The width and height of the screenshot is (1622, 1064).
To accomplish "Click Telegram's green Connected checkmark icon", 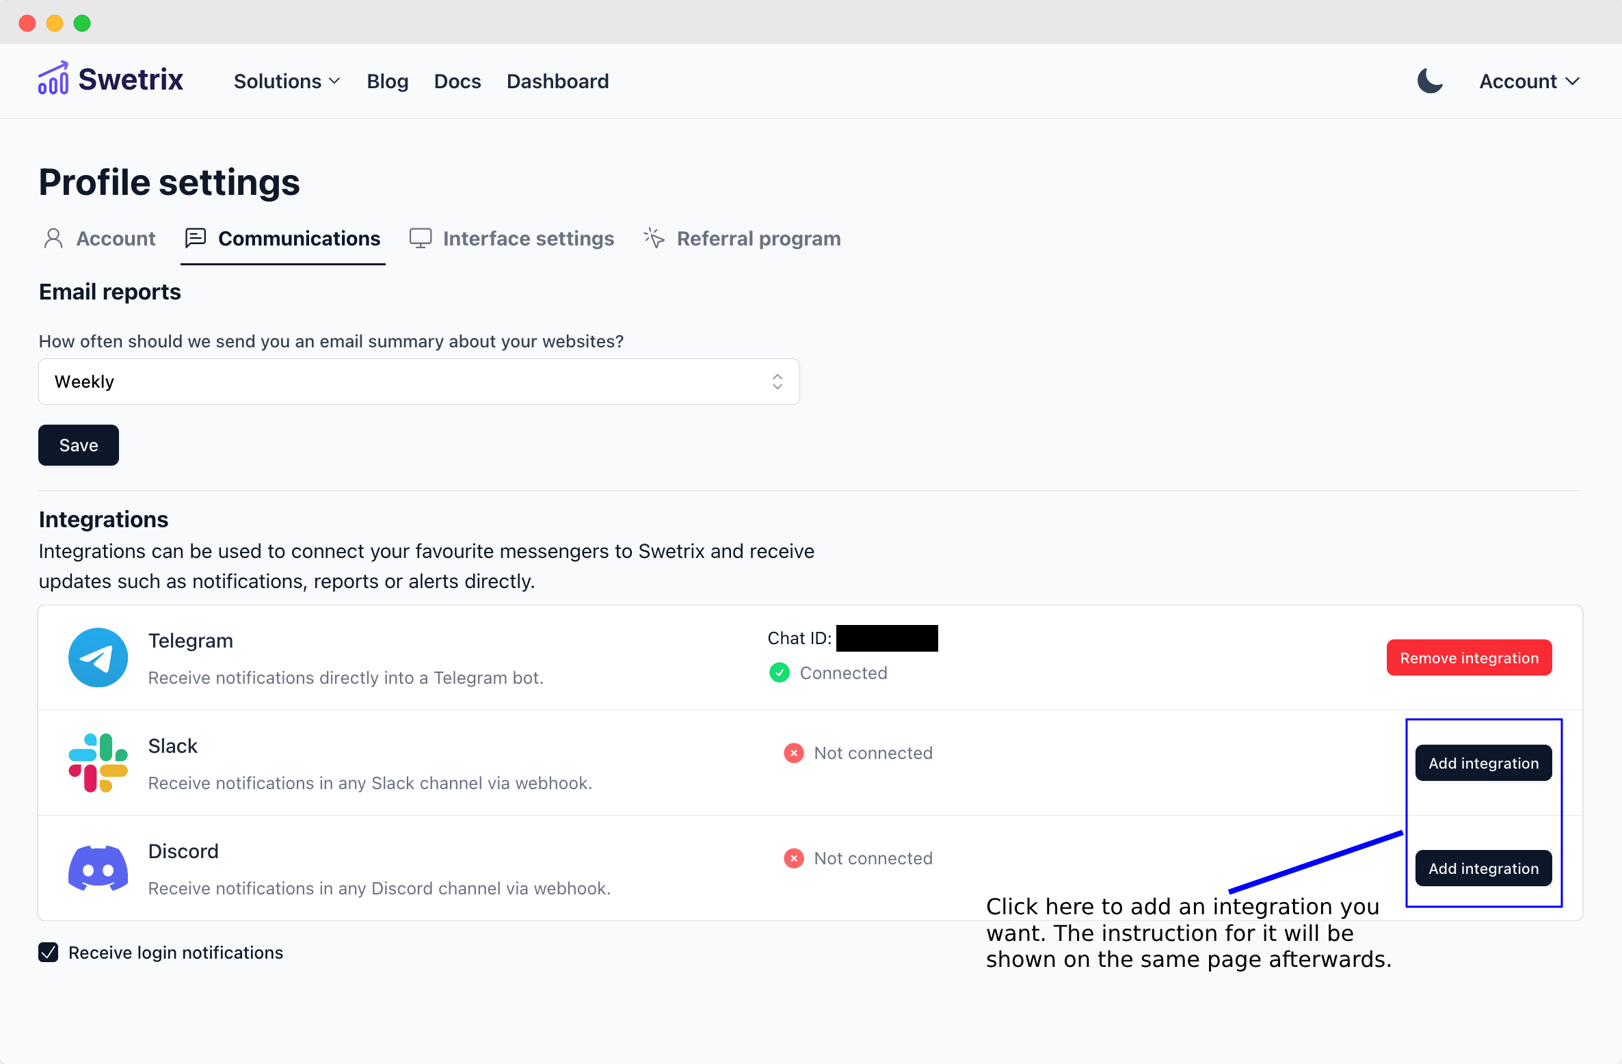I will 780,673.
